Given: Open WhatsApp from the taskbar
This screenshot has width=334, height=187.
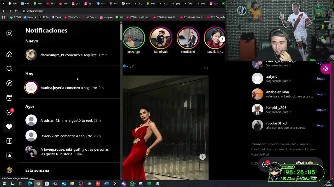Looking at the screenshot, I should [132, 184].
